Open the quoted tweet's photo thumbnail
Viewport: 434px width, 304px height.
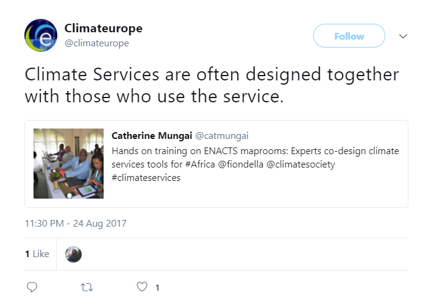(x=68, y=163)
